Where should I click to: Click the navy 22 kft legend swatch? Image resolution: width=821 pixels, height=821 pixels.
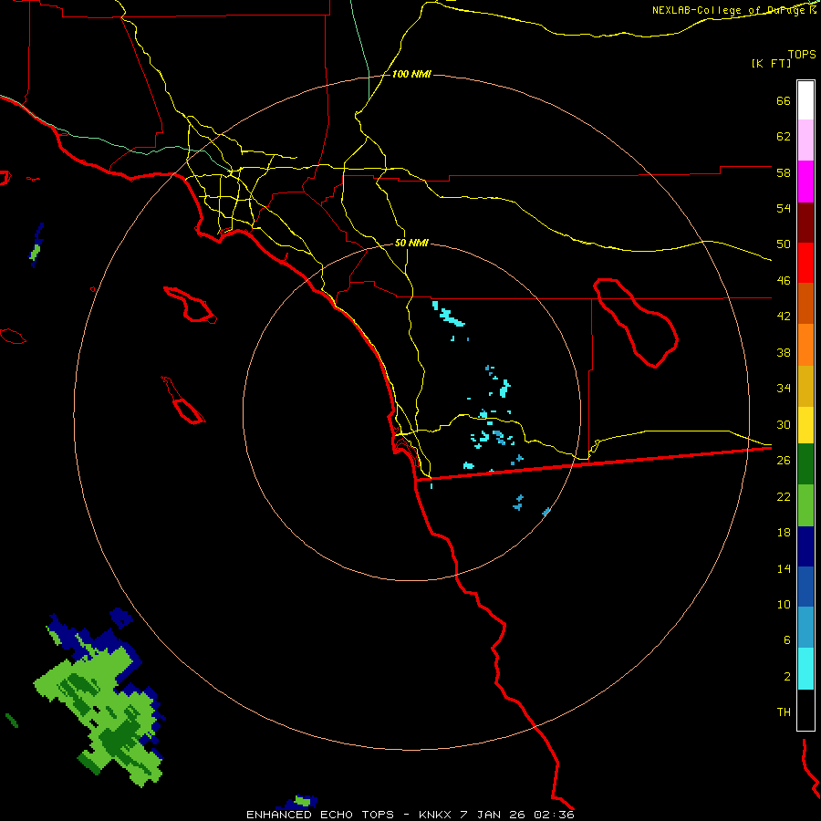click(x=805, y=546)
